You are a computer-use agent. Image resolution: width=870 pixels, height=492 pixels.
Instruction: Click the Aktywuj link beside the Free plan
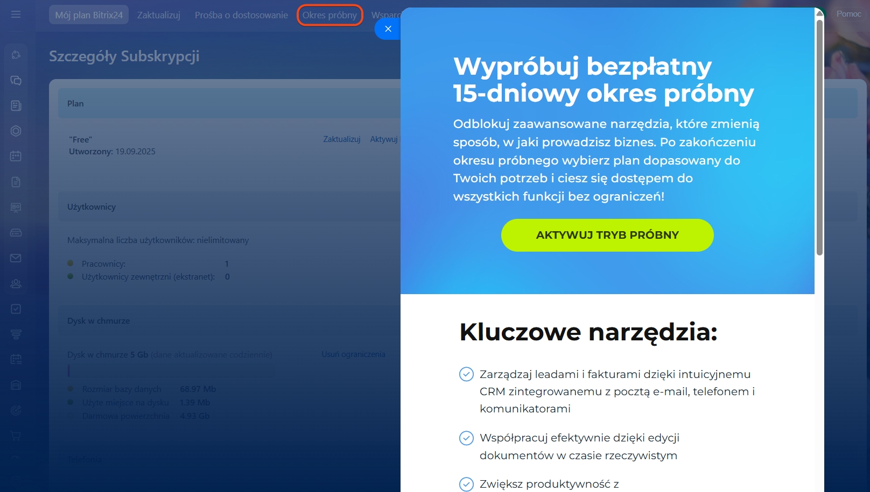[x=384, y=139]
